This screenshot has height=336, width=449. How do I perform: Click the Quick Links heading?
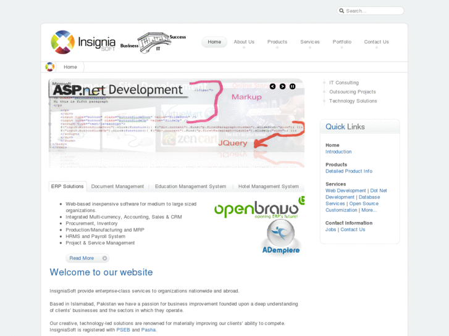pos(345,126)
